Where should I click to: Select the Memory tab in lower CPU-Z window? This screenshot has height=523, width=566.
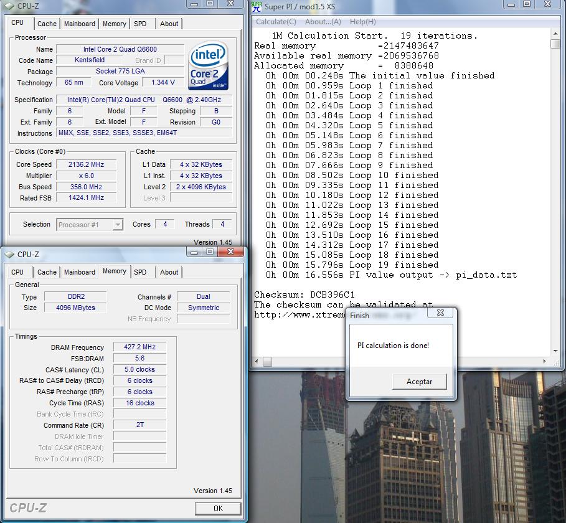pos(115,271)
